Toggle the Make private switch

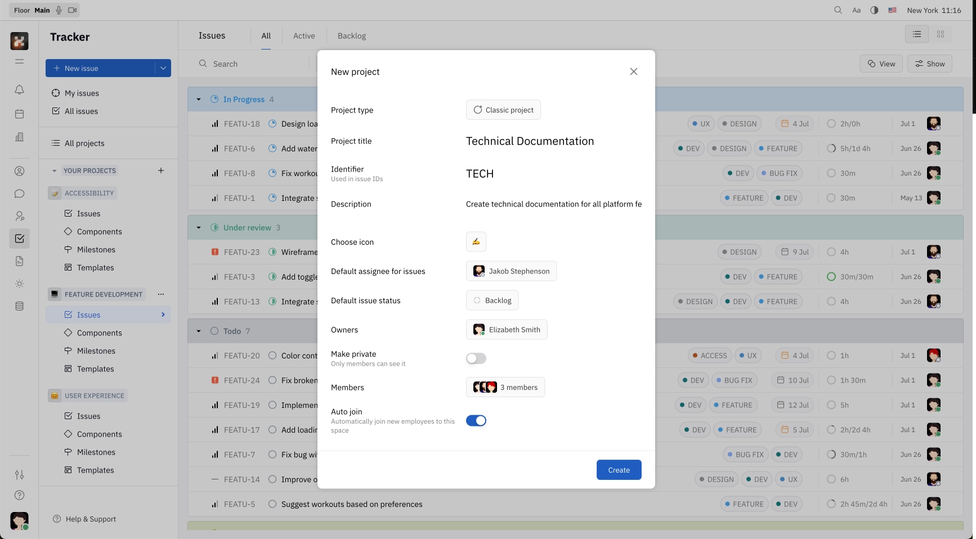[476, 358]
